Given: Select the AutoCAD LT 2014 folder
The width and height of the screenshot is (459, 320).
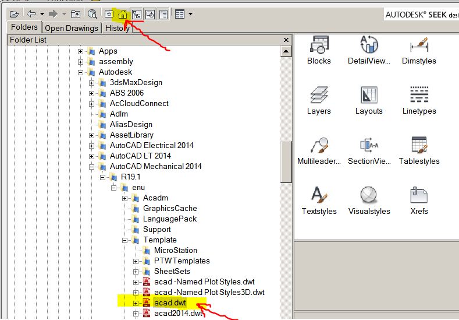Looking at the screenshot, I should click(140, 156).
